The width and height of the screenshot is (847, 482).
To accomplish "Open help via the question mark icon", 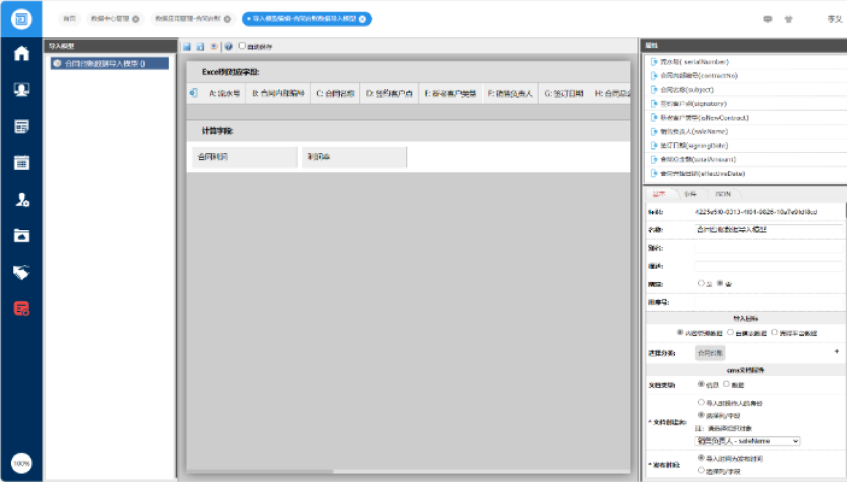I will tap(229, 47).
